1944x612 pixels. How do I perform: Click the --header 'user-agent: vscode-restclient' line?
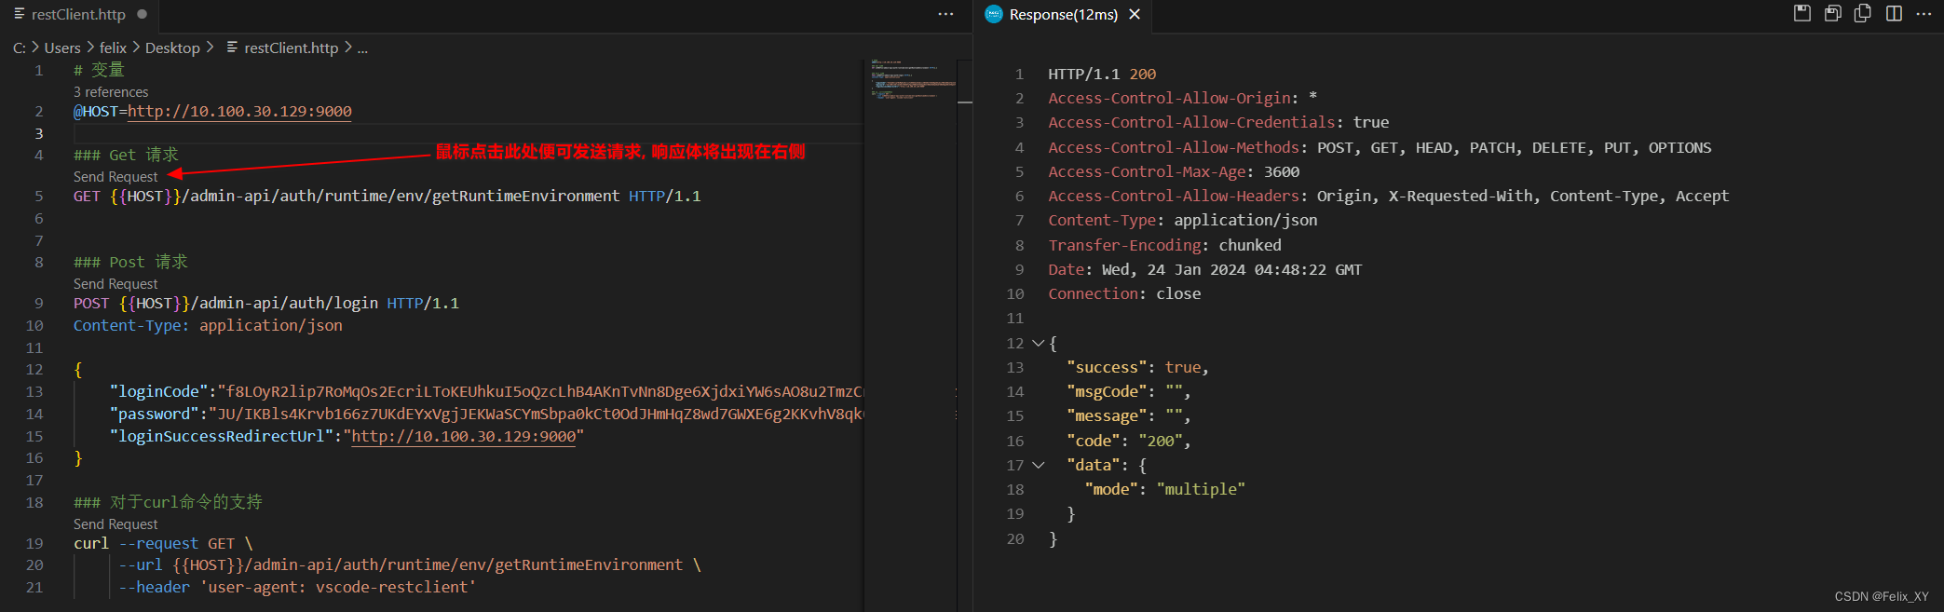coord(297,587)
